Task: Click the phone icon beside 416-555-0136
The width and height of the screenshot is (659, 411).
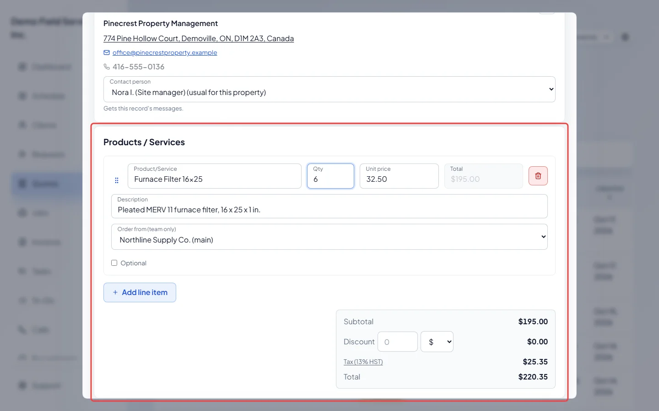Action: 107,67
